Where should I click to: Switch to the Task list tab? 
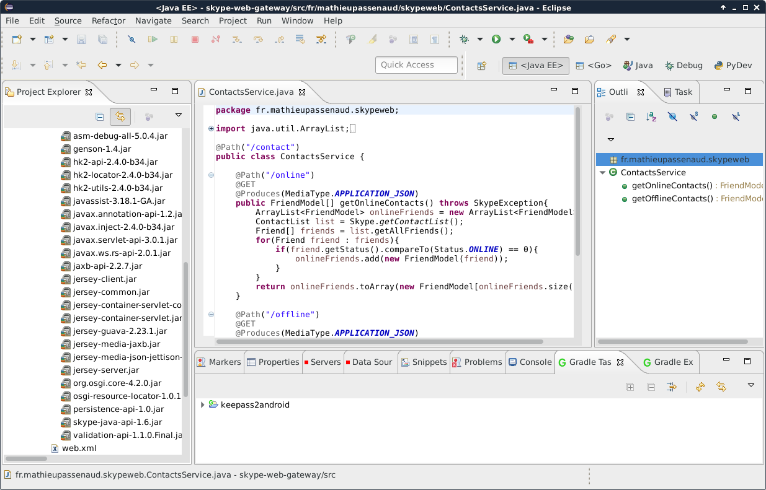point(678,92)
